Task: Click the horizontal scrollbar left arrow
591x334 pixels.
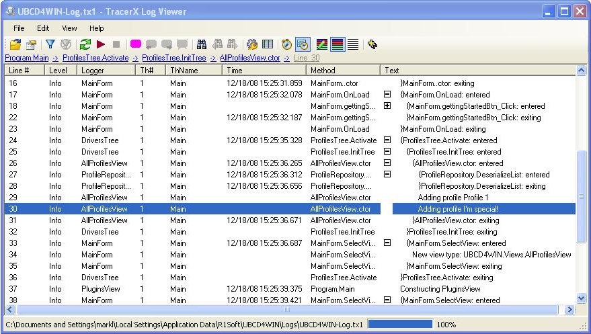Action: point(10,310)
